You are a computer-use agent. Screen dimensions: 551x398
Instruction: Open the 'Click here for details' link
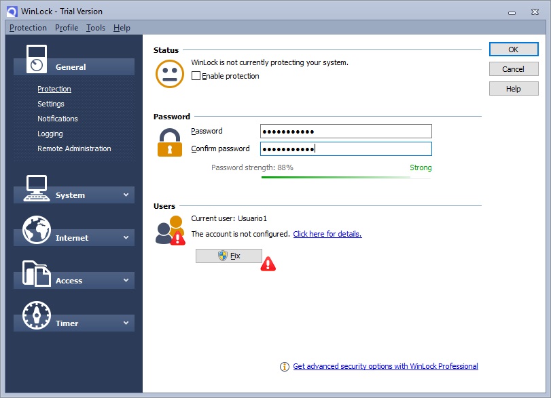pyautogui.click(x=327, y=234)
